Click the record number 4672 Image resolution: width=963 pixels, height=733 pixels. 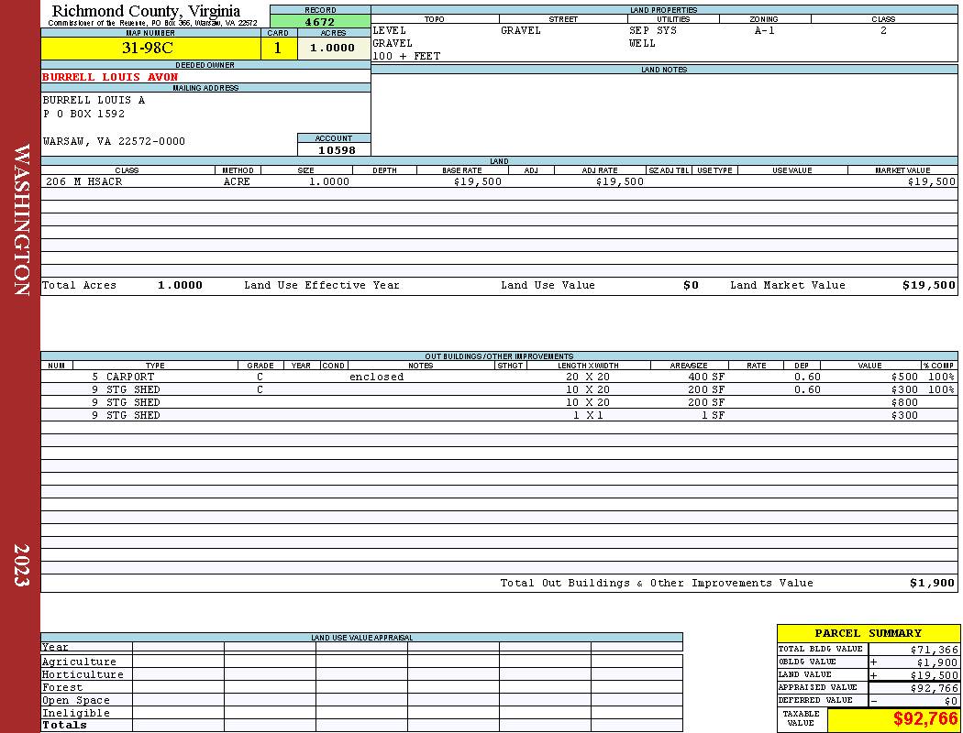[320, 21]
